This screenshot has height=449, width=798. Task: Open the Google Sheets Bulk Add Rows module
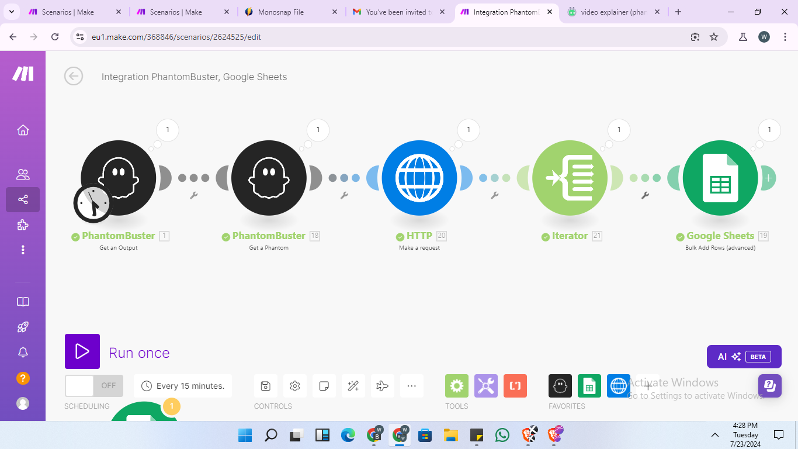click(x=720, y=178)
